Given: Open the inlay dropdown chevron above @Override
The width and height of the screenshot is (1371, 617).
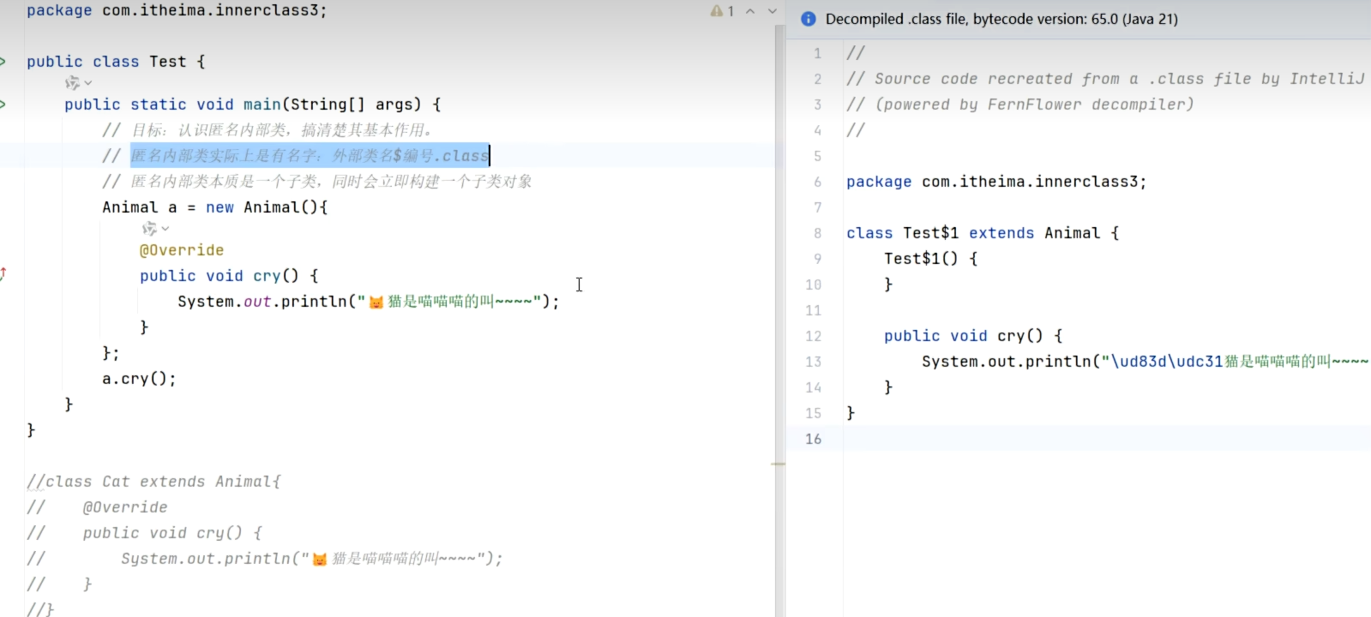Looking at the screenshot, I should click(165, 229).
